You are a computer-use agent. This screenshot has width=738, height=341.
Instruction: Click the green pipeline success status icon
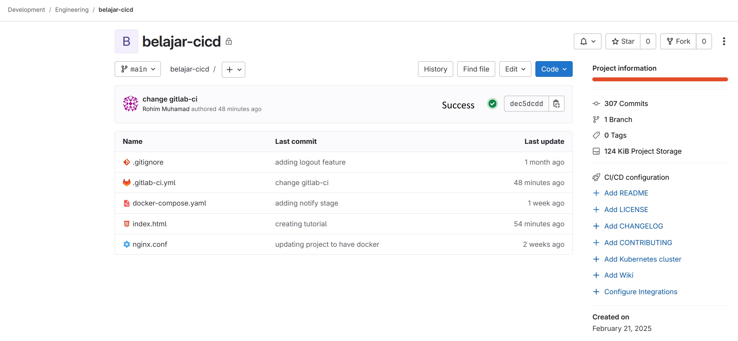(492, 104)
